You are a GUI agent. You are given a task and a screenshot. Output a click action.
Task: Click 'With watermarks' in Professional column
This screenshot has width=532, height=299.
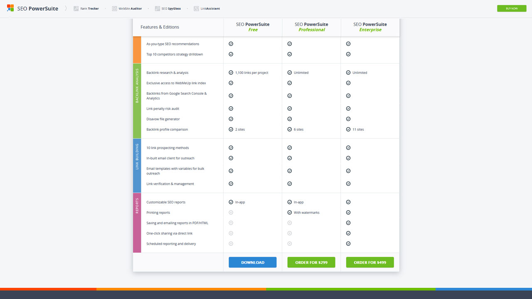point(307,213)
